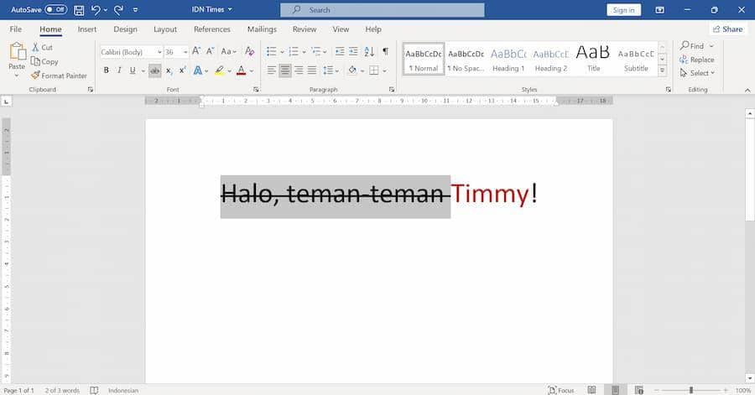The width and height of the screenshot is (755, 395).
Task: Click the Save disk icon
Action: click(79, 9)
